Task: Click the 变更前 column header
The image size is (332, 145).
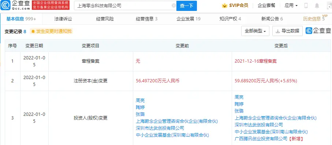Action: coord(182,46)
